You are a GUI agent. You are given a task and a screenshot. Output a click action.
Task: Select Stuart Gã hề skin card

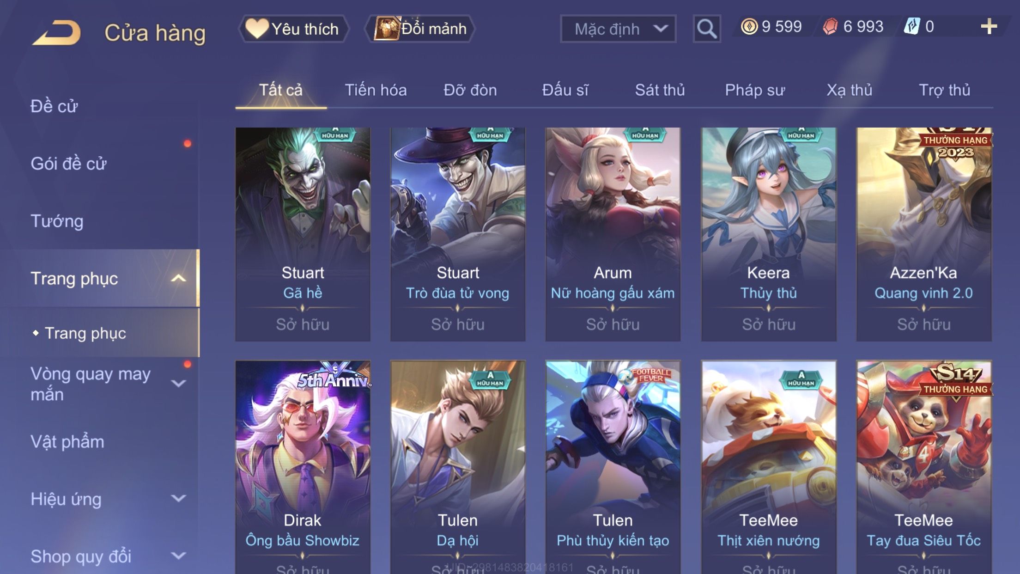click(x=303, y=234)
